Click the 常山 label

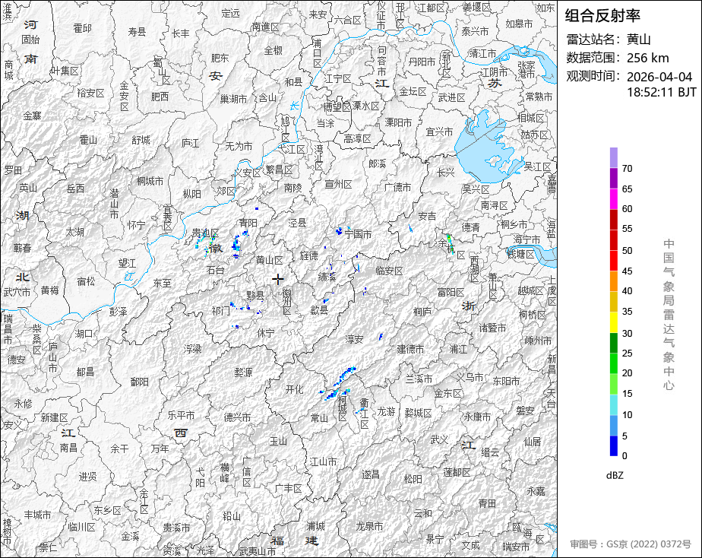click(319, 418)
